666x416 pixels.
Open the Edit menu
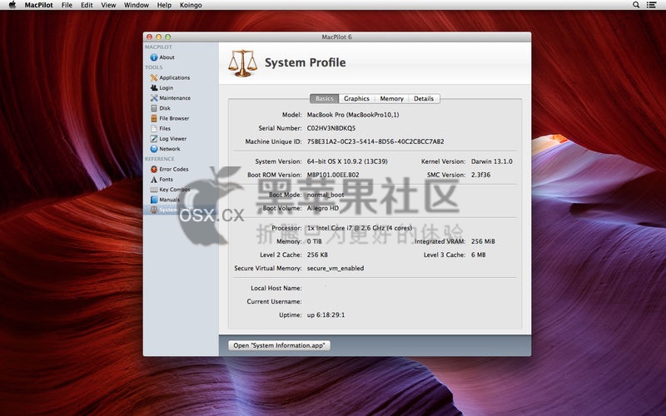87,5
